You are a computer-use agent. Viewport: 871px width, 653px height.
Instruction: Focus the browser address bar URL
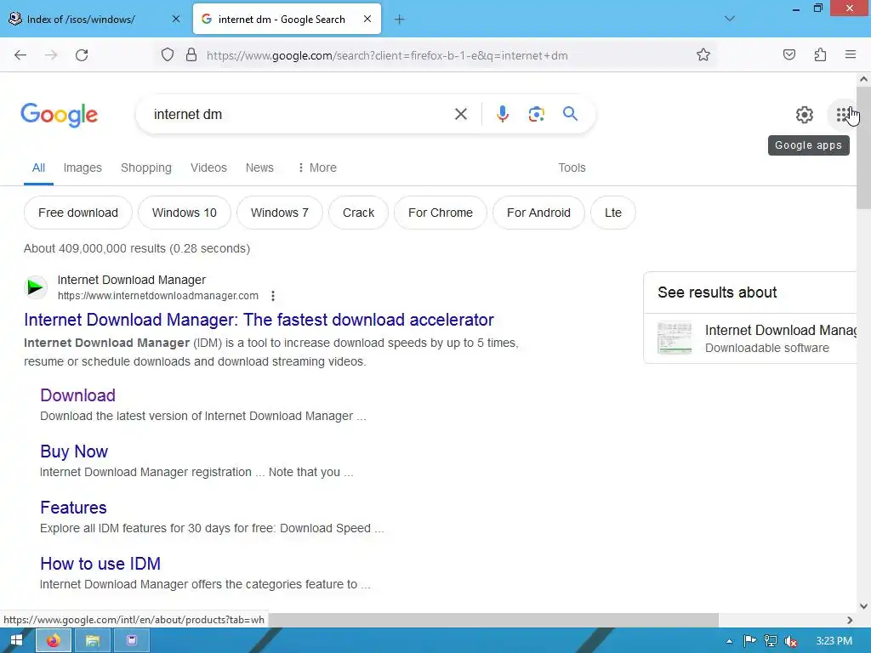click(x=387, y=55)
